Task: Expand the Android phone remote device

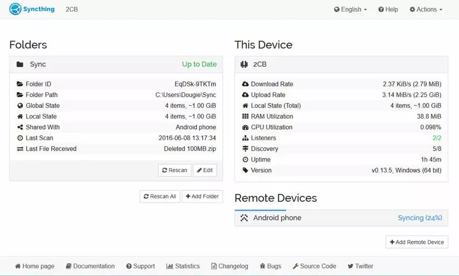Action: pyautogui.click(x=341, y=218)
